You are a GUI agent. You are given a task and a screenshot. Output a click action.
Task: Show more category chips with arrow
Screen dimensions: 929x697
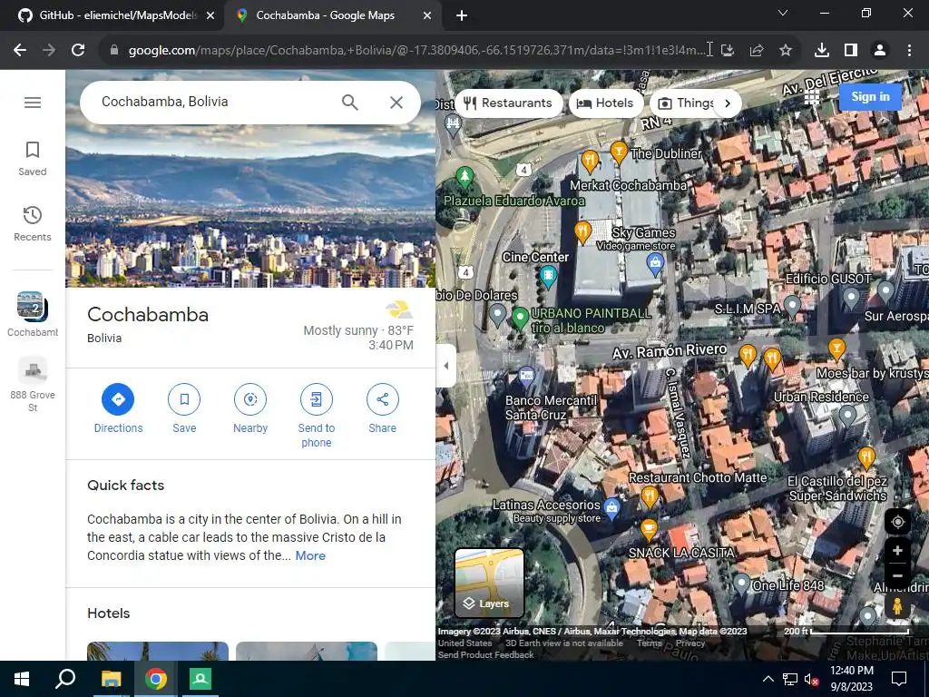pos(728,103)
